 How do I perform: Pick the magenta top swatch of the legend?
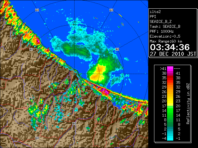point(170,69)
